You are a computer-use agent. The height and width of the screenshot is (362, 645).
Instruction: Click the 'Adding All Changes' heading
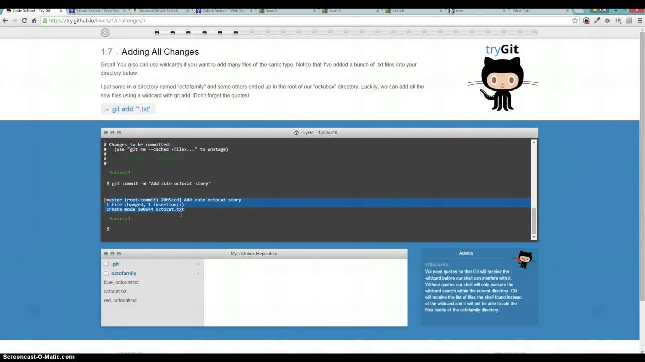click(160, 52)
